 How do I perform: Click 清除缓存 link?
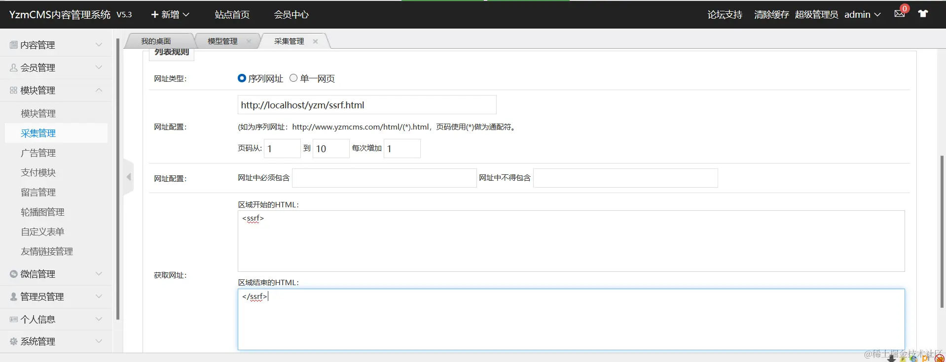[x=771, y=15]
